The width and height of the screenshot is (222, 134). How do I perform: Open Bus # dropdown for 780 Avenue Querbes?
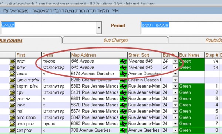(175, 130)
